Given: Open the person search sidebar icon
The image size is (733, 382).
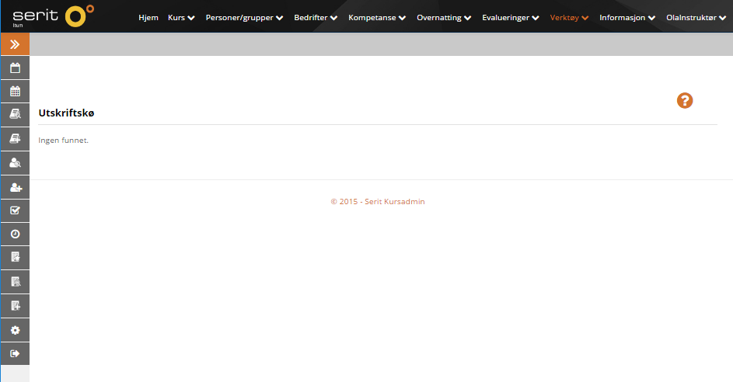Looking at the screenshot, I should 15,163.
